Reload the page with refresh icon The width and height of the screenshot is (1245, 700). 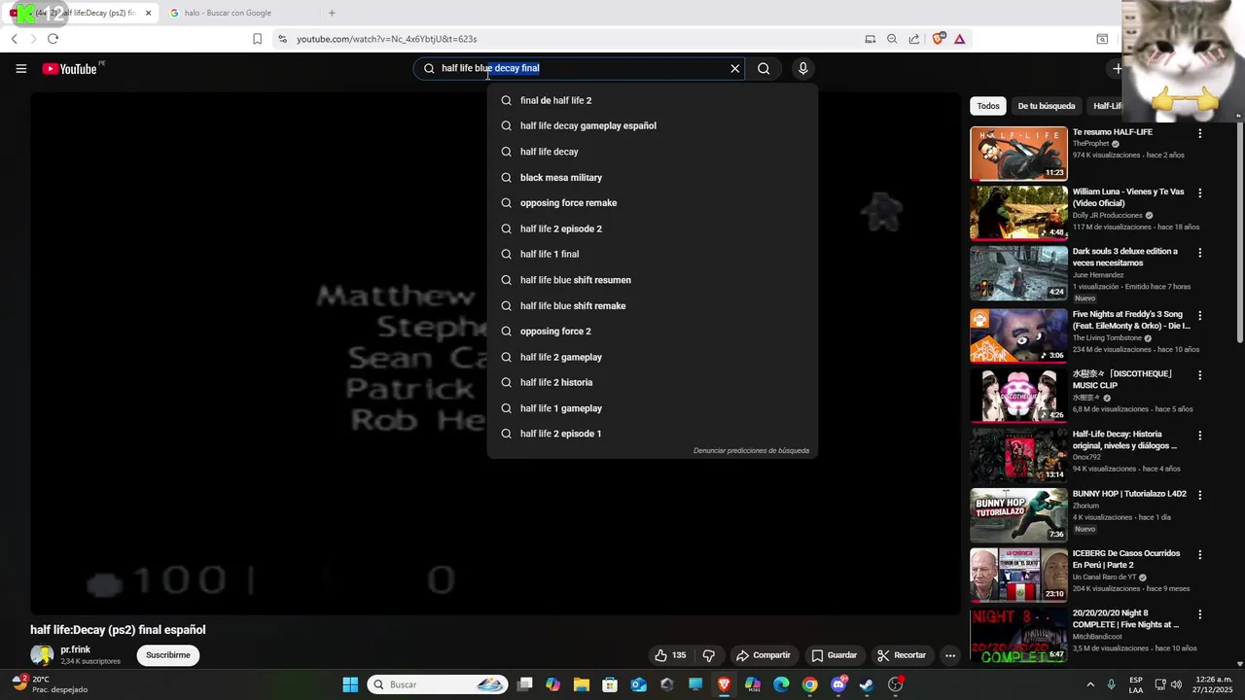point(53,39)
